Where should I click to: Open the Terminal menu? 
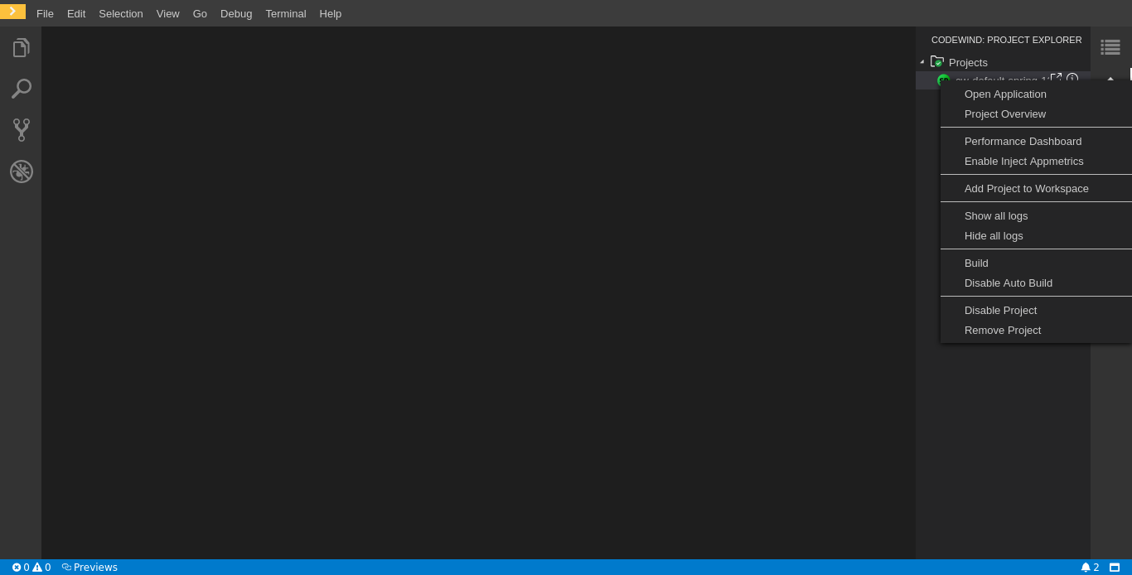click(285, 13)
